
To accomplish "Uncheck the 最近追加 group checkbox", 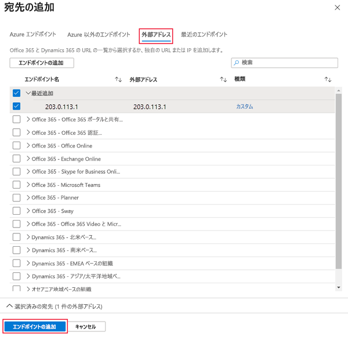I will tap(16, 93).
